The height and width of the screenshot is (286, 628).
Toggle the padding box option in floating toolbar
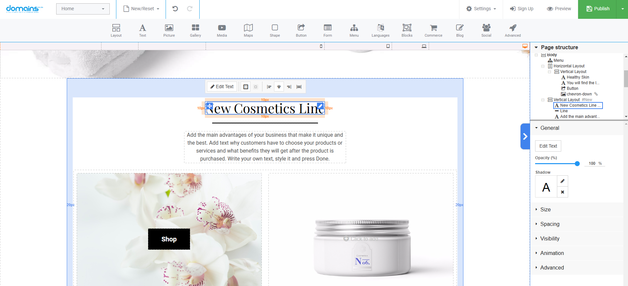tap(246, 87)
